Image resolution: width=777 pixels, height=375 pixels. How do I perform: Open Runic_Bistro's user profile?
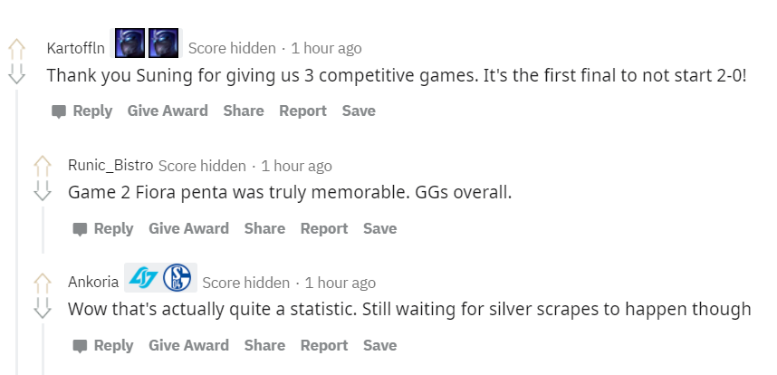110,165
